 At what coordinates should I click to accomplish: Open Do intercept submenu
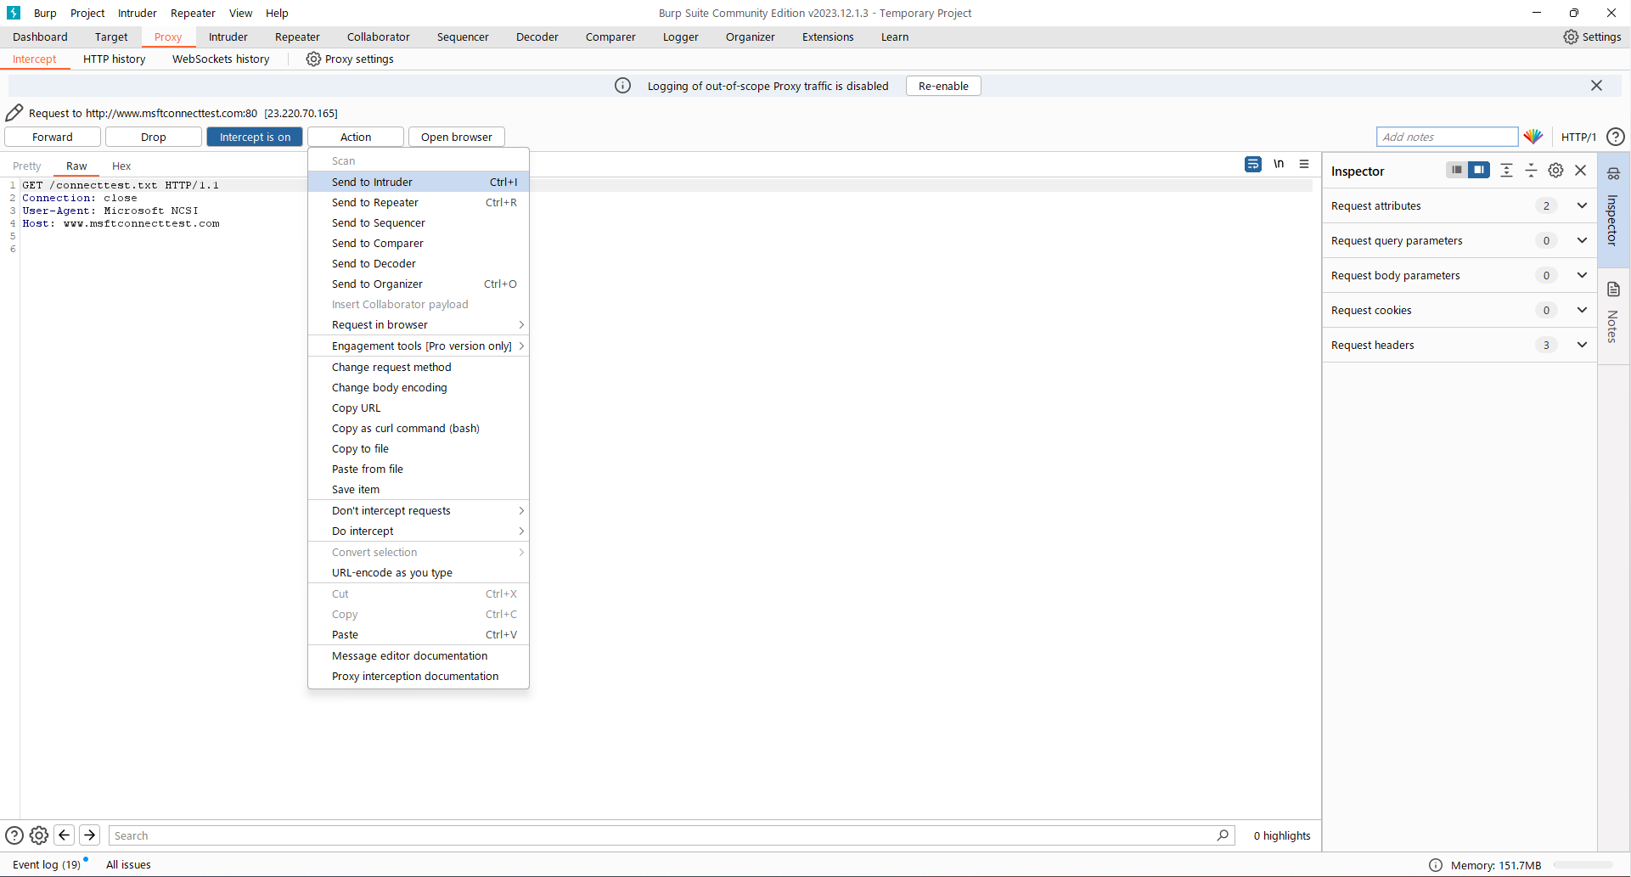point(419,531)
